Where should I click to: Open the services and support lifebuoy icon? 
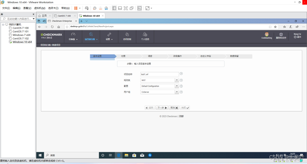pos(281,36)
